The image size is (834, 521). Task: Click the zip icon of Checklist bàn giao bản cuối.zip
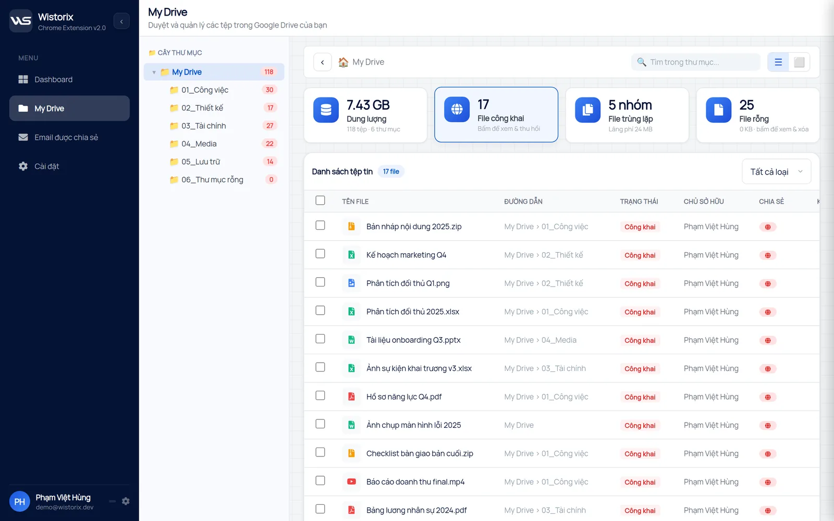351,453
